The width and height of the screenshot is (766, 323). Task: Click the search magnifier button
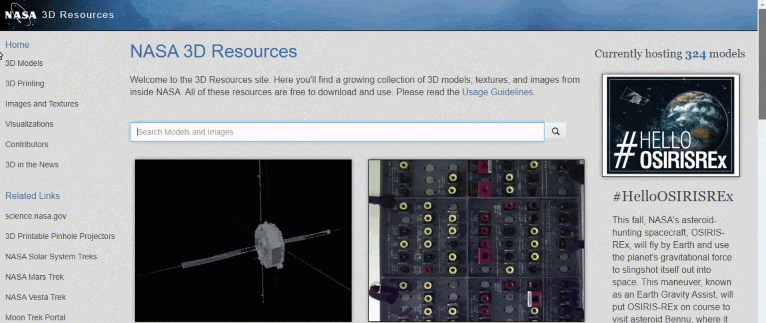coord(556,132)
